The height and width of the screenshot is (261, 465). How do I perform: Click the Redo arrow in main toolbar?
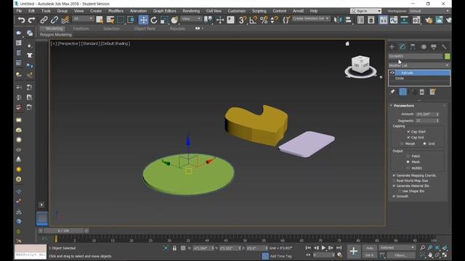pyautogui.click(x=31, y=20)
